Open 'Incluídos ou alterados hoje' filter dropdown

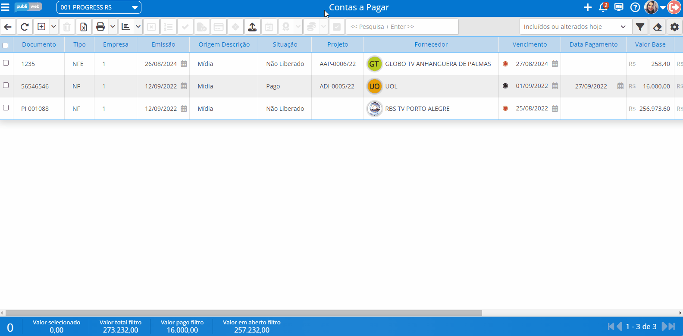575,27
